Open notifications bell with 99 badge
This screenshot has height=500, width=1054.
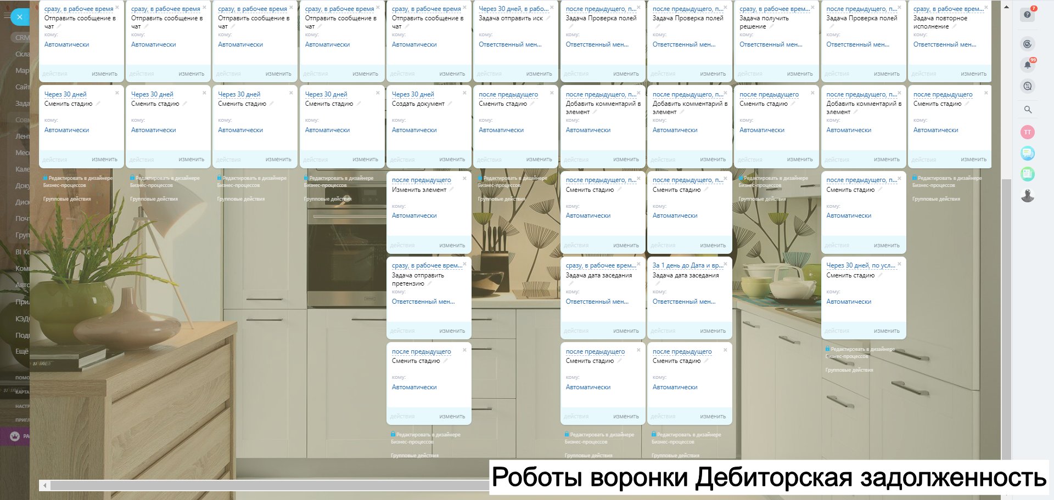(x=1028, y=65)
